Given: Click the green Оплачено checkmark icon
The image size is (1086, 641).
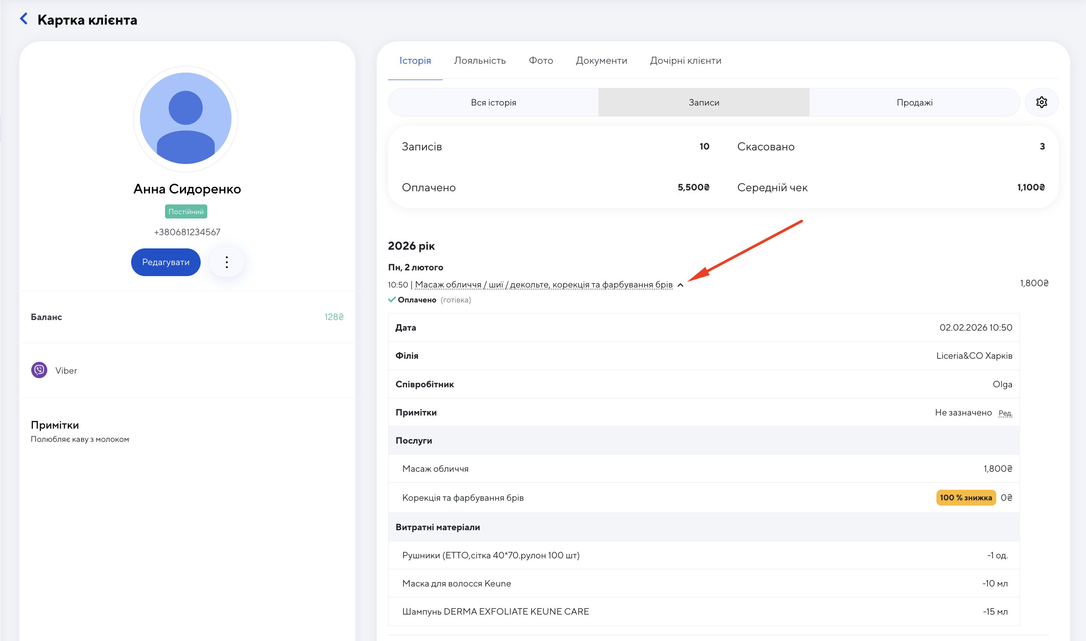Looking at the screenshot, I should (392, 300).
